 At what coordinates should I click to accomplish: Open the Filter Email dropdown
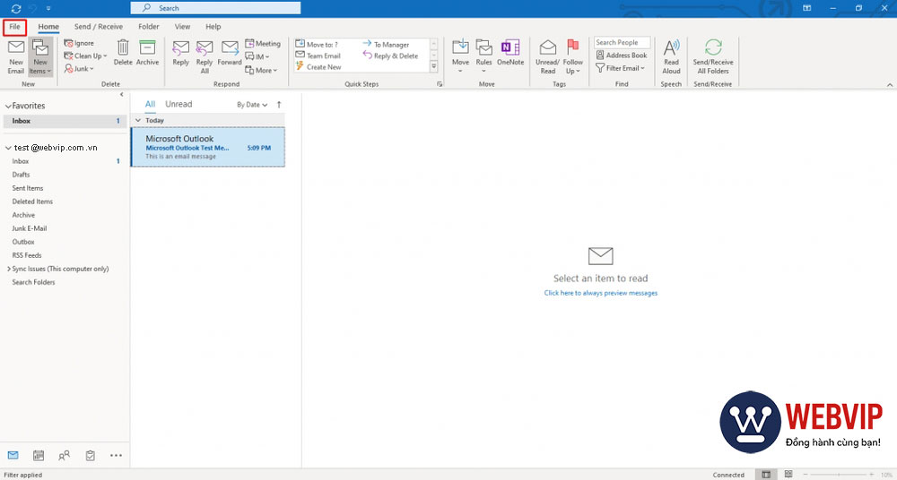pyautogui.click(x=620, y=68)
